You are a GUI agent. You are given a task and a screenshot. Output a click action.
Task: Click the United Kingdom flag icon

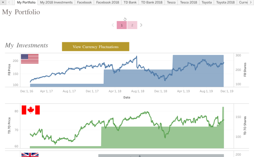click(30, 155)
